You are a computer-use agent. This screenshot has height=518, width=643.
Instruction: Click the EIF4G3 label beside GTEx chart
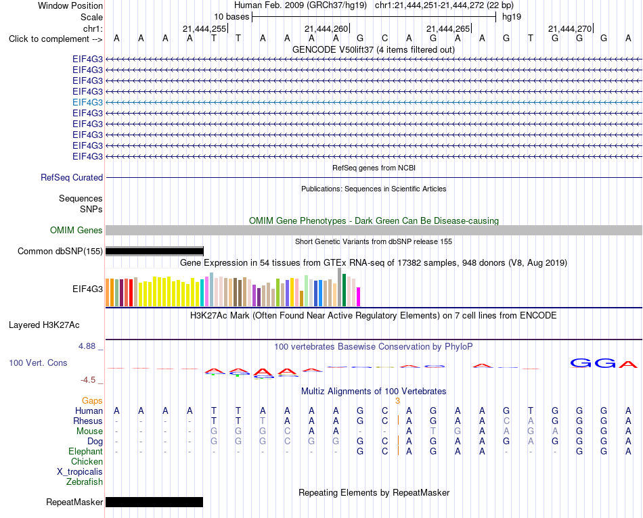87,289
